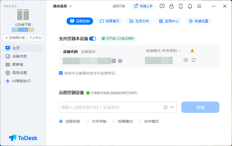Open the help question-mark chat icon
232x146 pixels.
coord(162,6)
